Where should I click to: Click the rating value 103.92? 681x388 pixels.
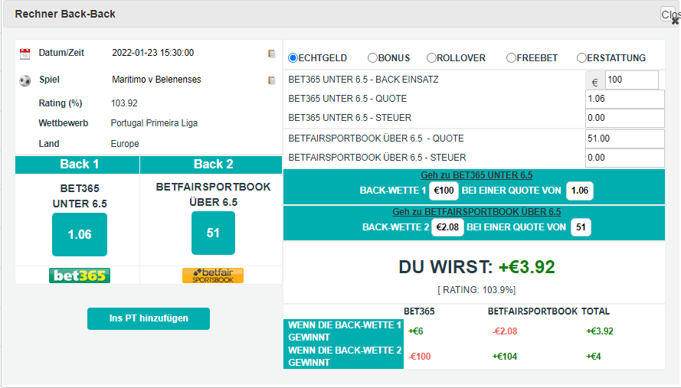coord(124,103)
